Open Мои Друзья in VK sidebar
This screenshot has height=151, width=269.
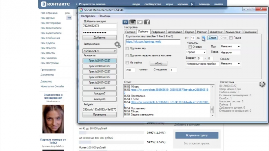coord(47,18)
